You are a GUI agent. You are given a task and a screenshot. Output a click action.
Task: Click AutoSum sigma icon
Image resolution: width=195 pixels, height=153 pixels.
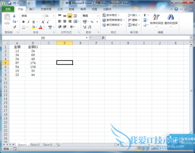[x=145, y=15]
